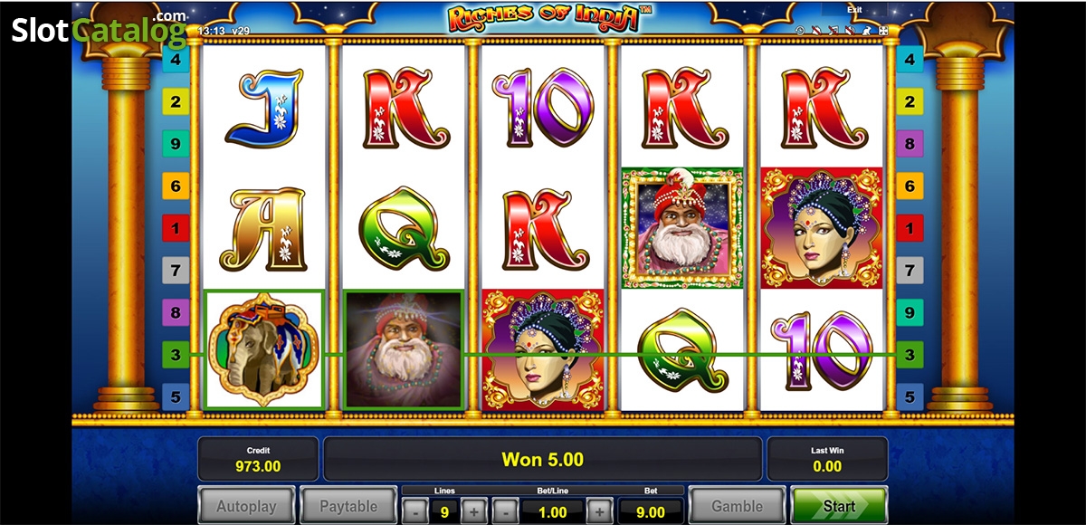
Task: Select payline 3 marker on left
Action: coord(176,354)
